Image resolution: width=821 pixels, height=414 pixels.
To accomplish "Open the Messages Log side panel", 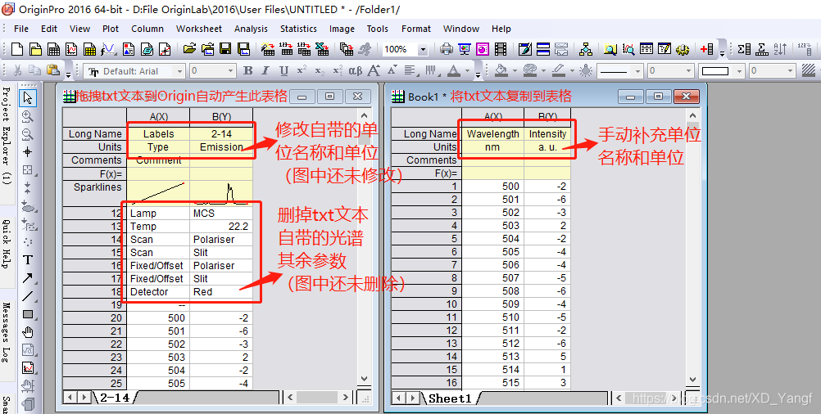I will [7, 332].
